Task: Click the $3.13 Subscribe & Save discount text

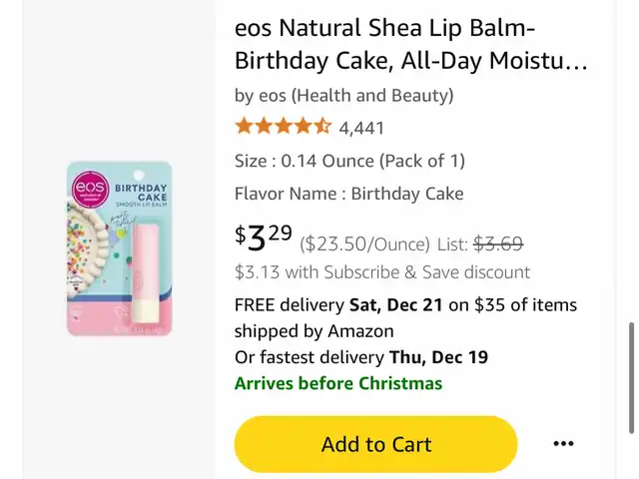Action: point(382,272)
